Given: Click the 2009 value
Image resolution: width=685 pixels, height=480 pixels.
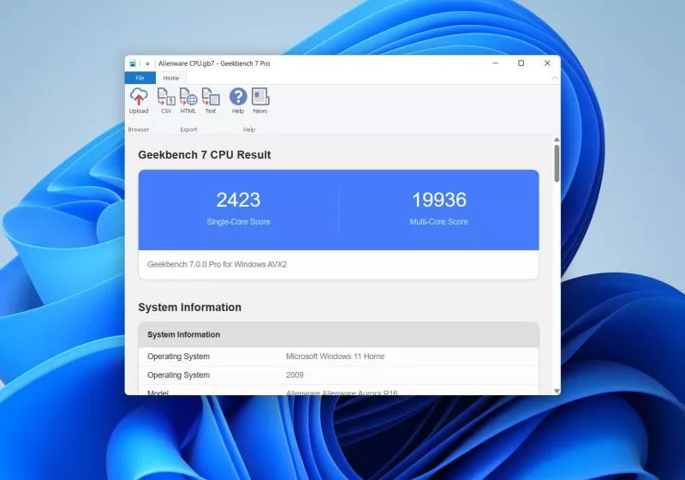Looking at the screenshot, I should [x=295, y=375].
